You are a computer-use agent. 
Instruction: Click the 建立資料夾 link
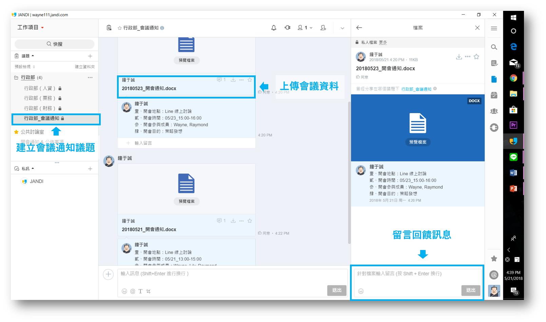coord(85,67)
